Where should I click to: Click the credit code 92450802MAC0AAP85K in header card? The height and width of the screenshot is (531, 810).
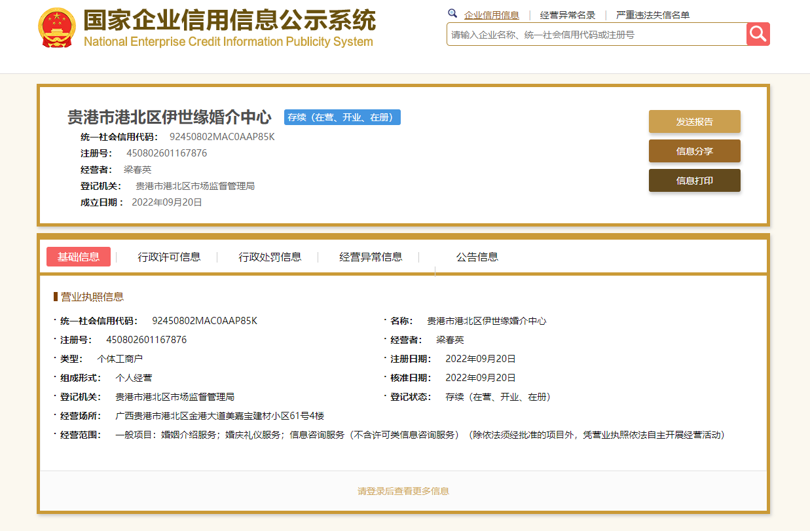point(222,137)
